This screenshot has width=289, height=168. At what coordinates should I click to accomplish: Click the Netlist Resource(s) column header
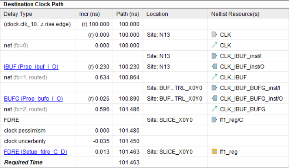click(x=235, y=14)
